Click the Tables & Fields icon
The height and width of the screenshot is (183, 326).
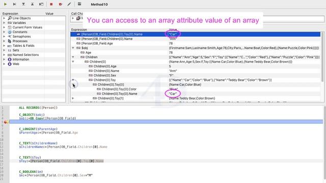pos(10,46)
